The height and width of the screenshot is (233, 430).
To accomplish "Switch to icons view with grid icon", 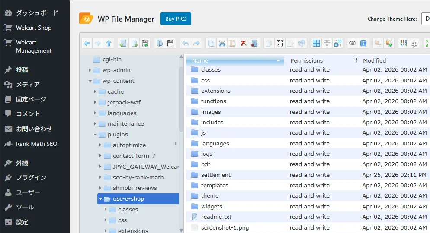I will [x=404, y=43].
